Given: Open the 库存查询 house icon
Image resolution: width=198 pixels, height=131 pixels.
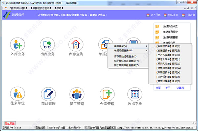Looking at the screenshot, I should click(x=76, y=44).
